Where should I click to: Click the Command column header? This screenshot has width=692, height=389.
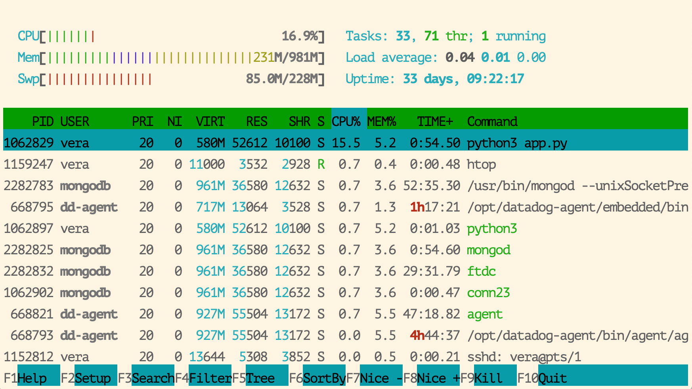(492, 122)
